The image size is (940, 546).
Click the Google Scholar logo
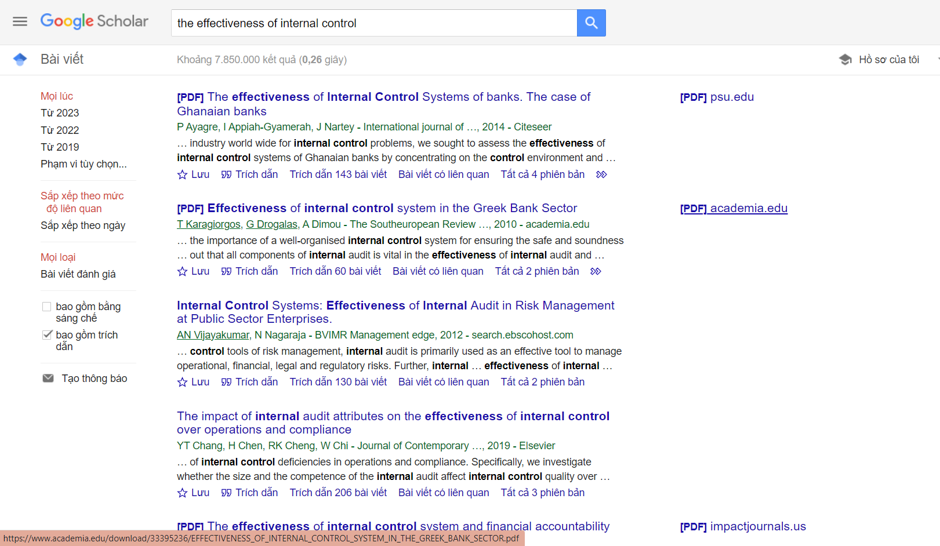[95, 21]
